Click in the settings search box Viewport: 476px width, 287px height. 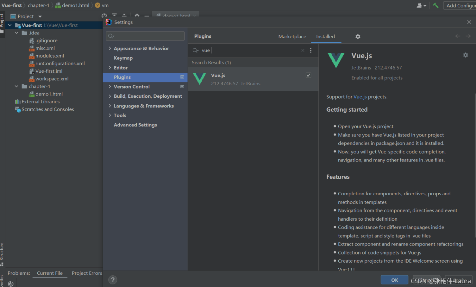tap(145, 36)
